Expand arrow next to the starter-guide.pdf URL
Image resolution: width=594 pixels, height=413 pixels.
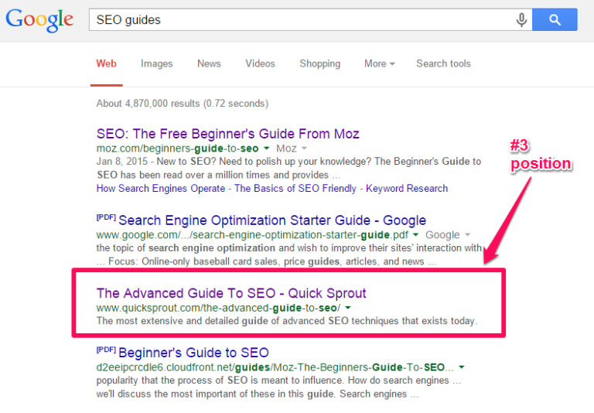[415, 235]
